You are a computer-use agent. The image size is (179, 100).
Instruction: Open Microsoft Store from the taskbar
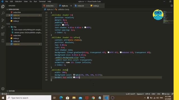67,98
